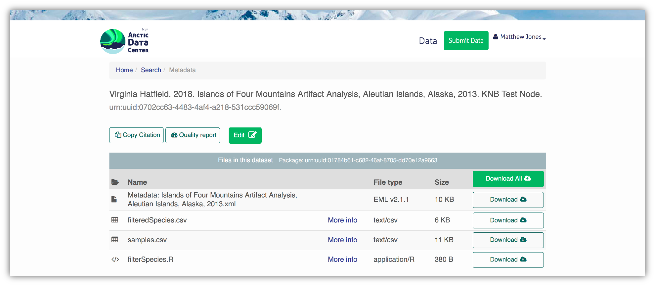655x286 pixels.
Task: Open the Quality report
Action: 193,135
